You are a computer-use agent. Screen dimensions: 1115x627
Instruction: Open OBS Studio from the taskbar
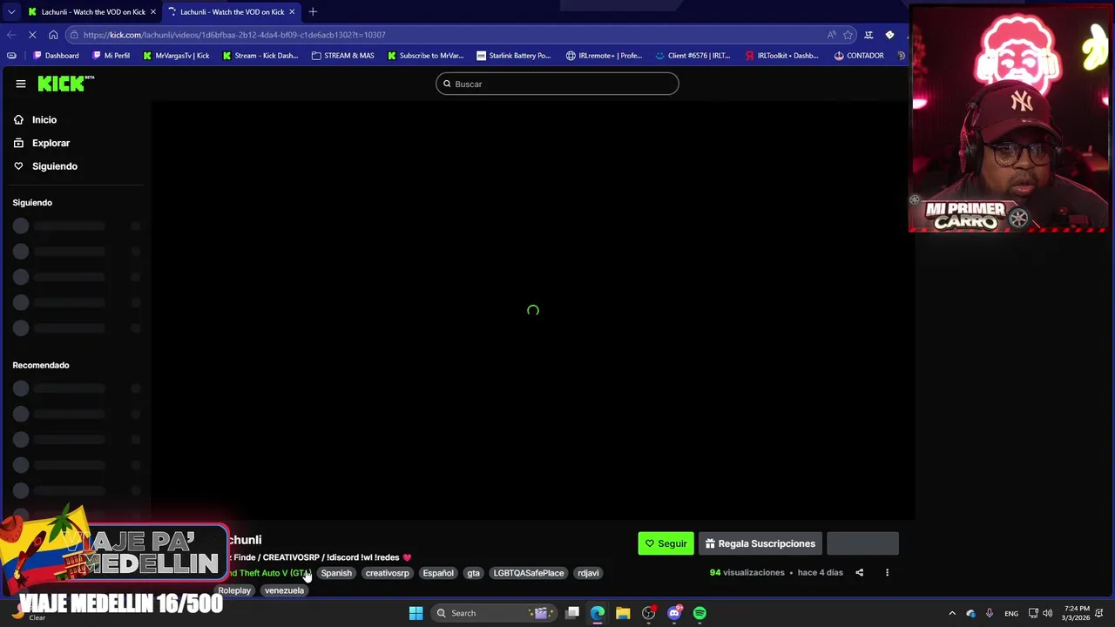tap(648, 613)
